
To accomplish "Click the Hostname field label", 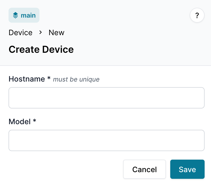I will point(27,79).
